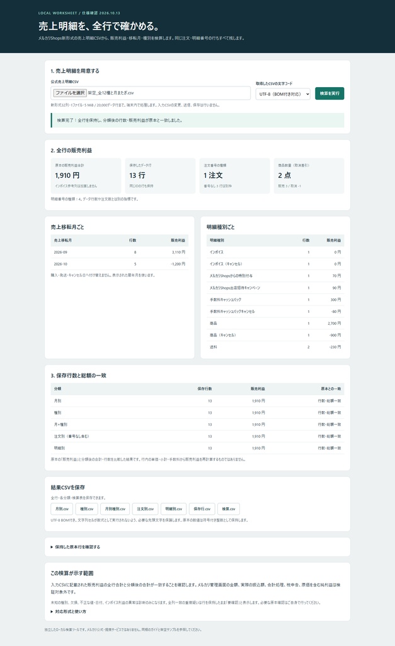Open the UTF-8（BOM付き対応）encoding dropdown
The image size is (395, 646).
click(x=283, y=94)
